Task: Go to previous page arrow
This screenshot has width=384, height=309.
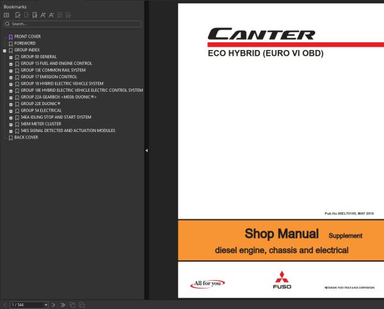Action: tap(4, 305)
